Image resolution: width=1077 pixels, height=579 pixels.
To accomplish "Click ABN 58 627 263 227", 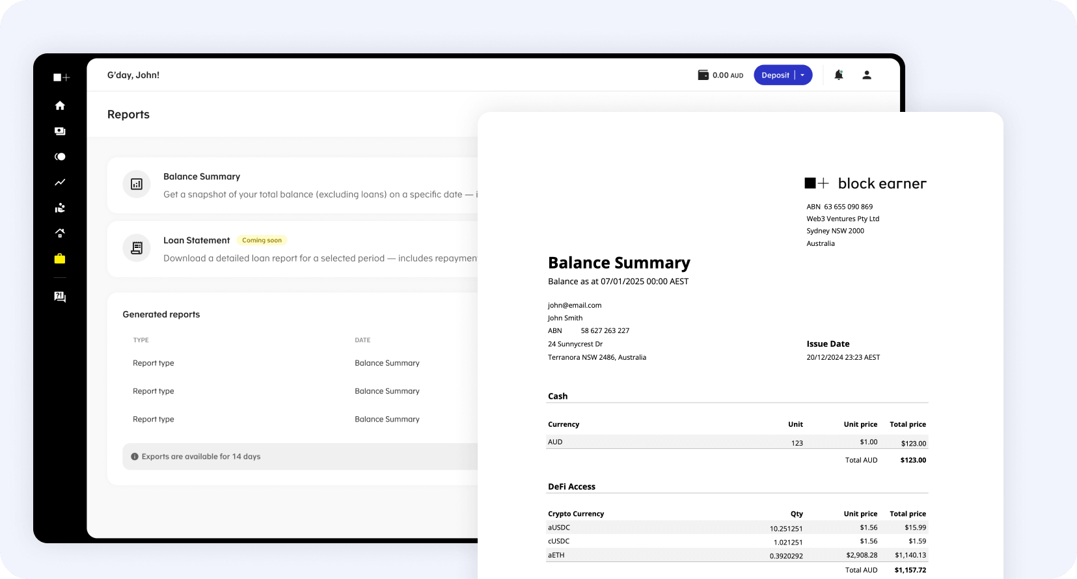I will (589, 330).
